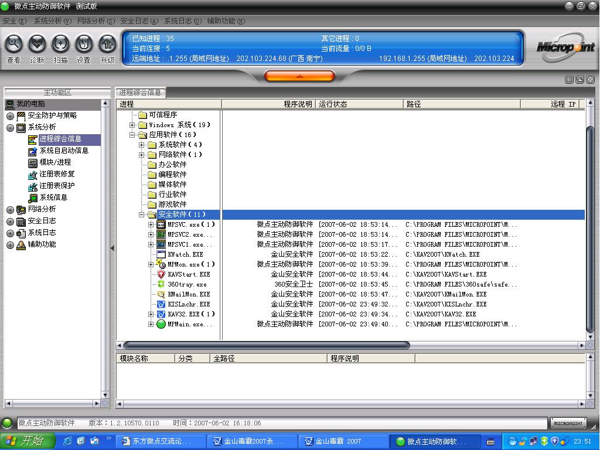This screenshot has height=450, width=600.
Task: Click the 网络分析 sidebar icon
Action: [21, 210]
